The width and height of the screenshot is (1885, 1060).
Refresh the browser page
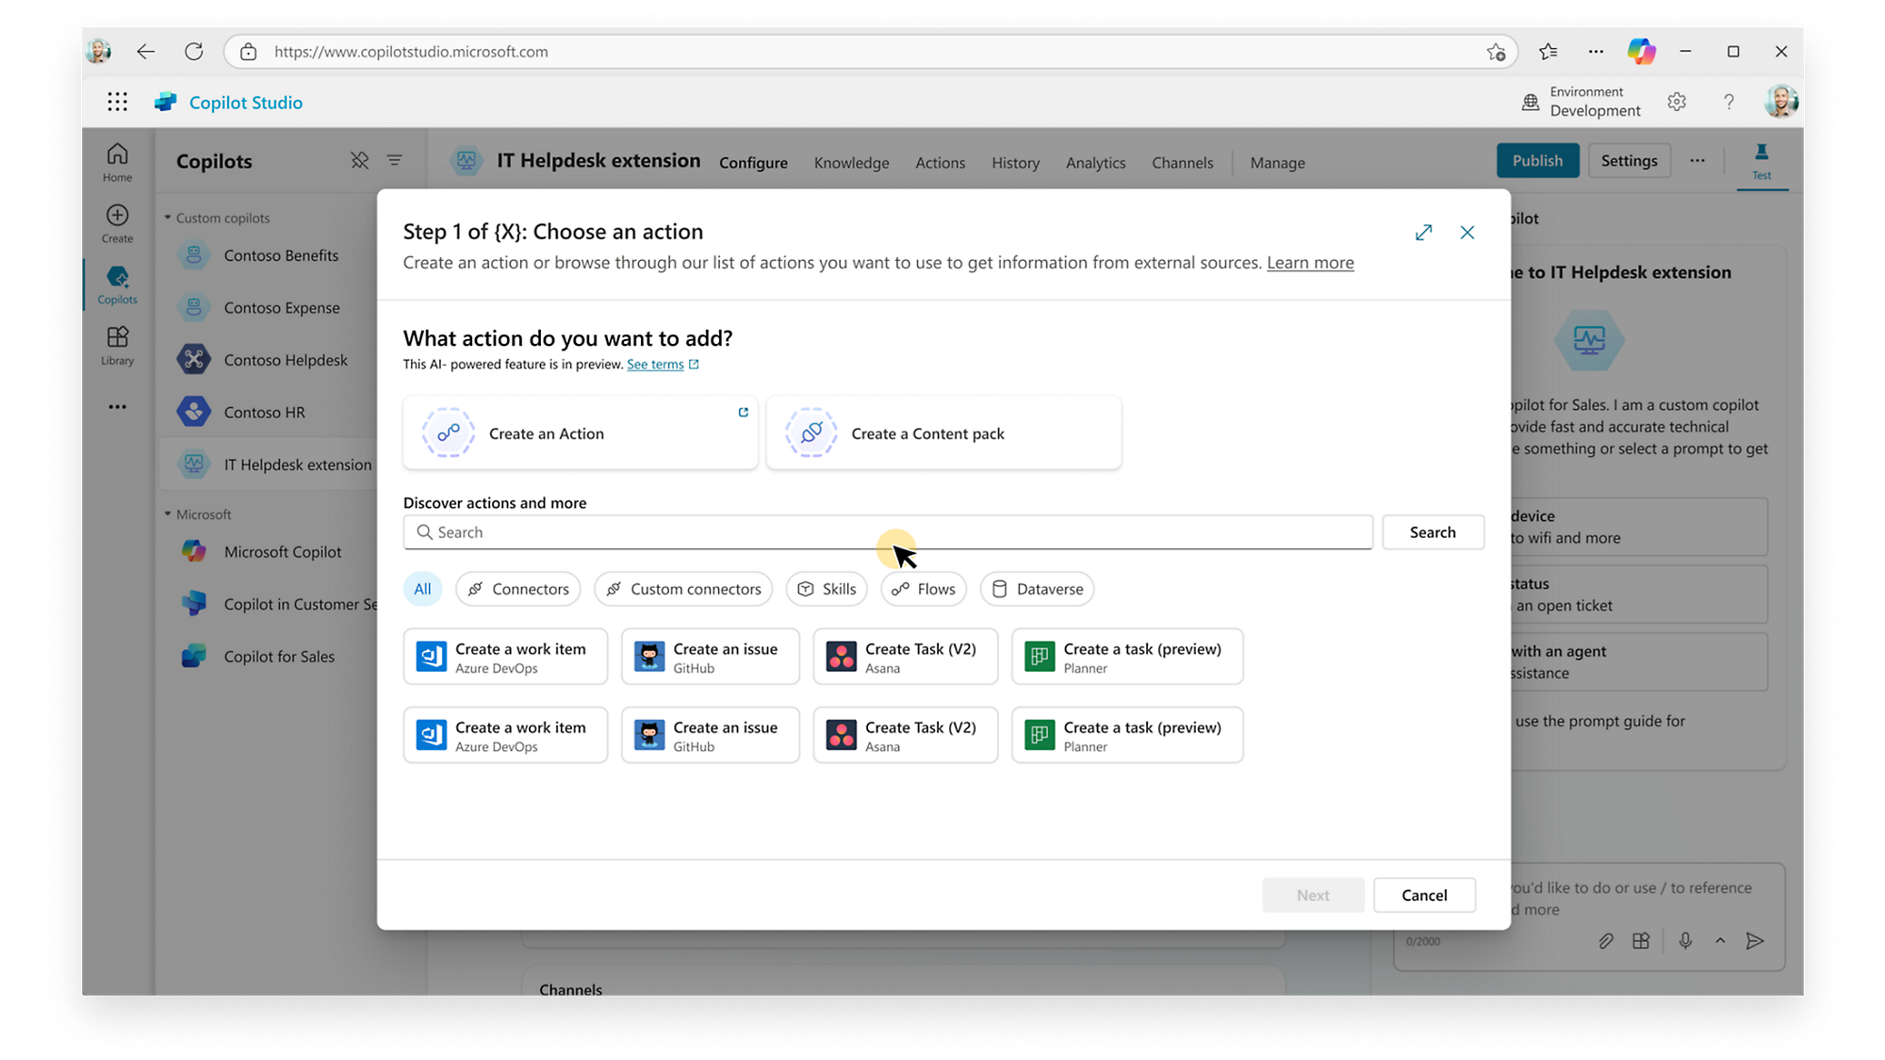tap(194, 52)
